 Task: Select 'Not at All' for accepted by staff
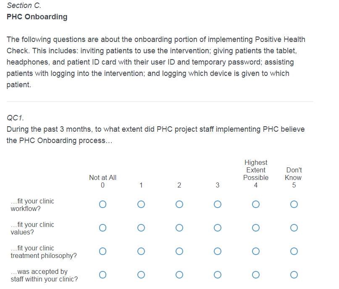(x=102, y=275)
